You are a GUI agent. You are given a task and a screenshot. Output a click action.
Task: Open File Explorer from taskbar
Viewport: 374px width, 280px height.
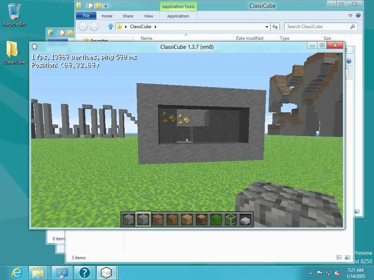pyautogui.click(x=38, y=273)
